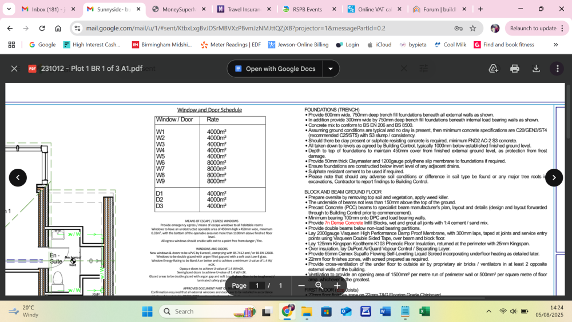572x322 pixels.
Task: Close the PDF preview viewer
Action: coord(14,69)
